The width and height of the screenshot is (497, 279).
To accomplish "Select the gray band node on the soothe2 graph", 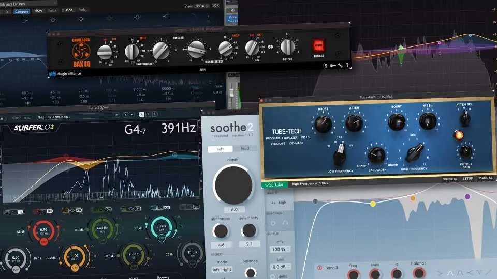I will pos(315,201).
